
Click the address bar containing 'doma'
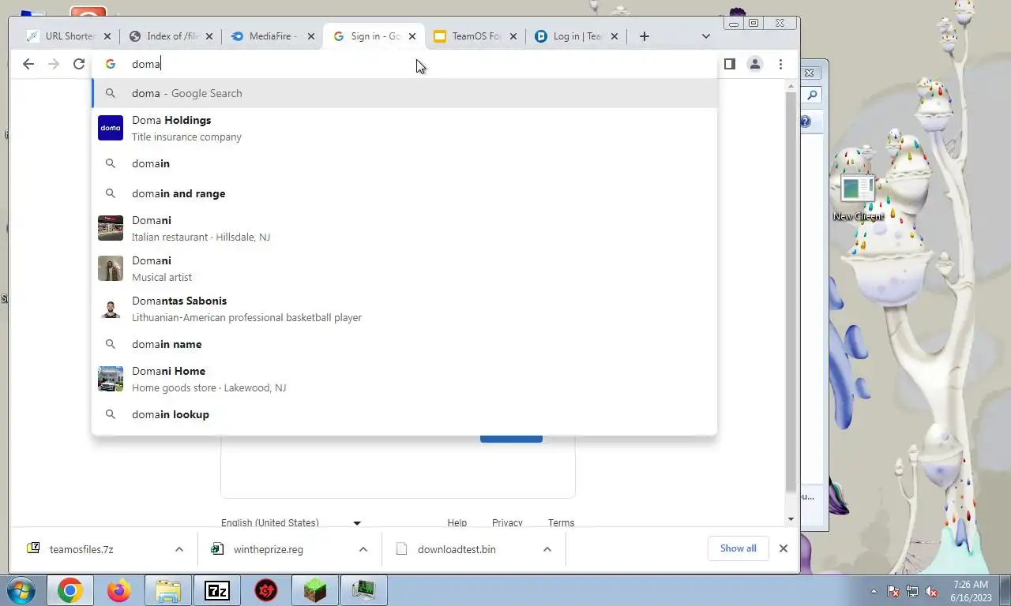(x=404, y=64)
